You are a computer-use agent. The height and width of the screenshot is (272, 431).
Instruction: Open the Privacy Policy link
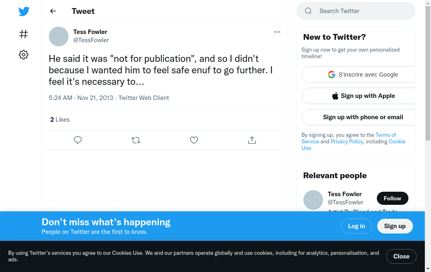coord(347,141)
